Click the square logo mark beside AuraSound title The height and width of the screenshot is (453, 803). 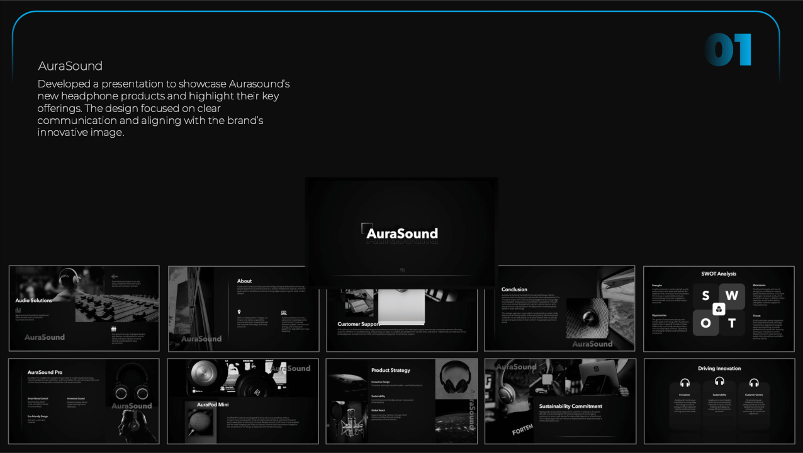click(x=367, y=228)
